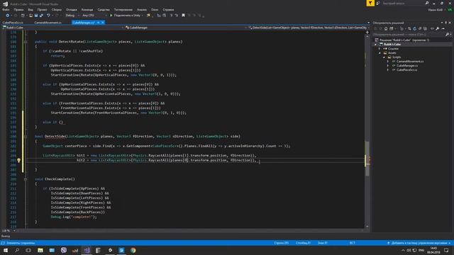Collapse the DetectRotate method outline
Screen dimensions: 454x255
coord(26,42)
